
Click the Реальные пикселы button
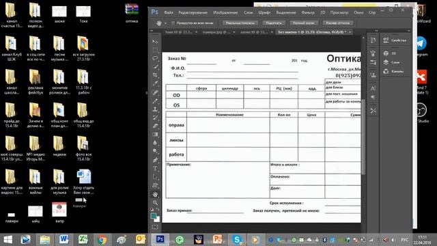pyautogui.click(x=240, y=23)
